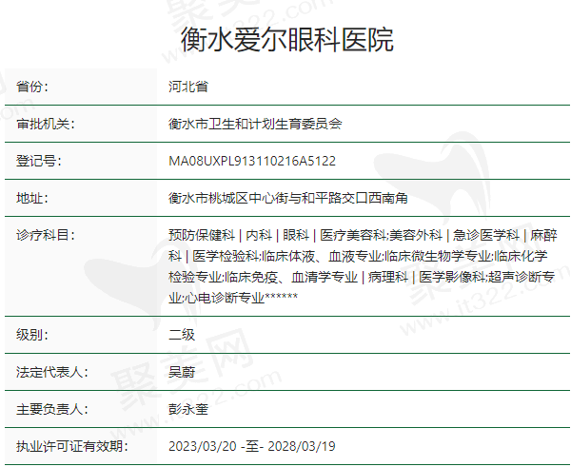The height and width of the screenshot is (467, 571).
Task: Select the 诊疗科目: label
Action: pos(45,235)
